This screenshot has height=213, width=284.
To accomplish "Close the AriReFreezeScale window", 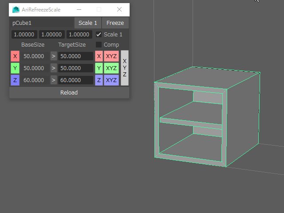I will coord(119,9).
